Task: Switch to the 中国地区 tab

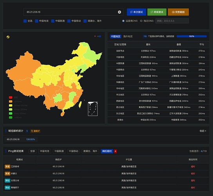Action: coord(116,36)
